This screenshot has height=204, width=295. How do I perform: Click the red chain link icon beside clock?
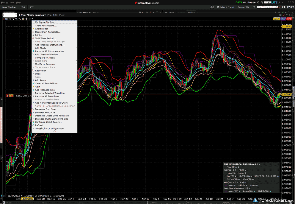click(280, 7)
